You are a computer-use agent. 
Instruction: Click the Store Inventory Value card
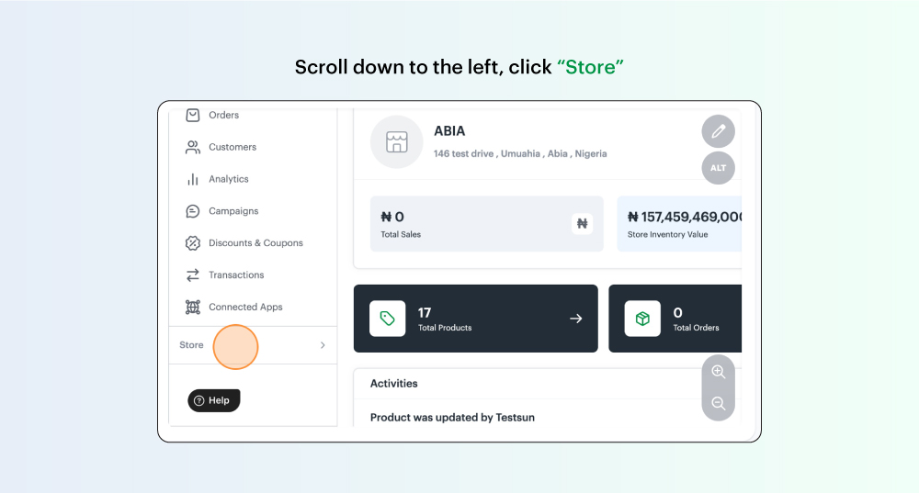pyautogui.click(x=679, y=224)
